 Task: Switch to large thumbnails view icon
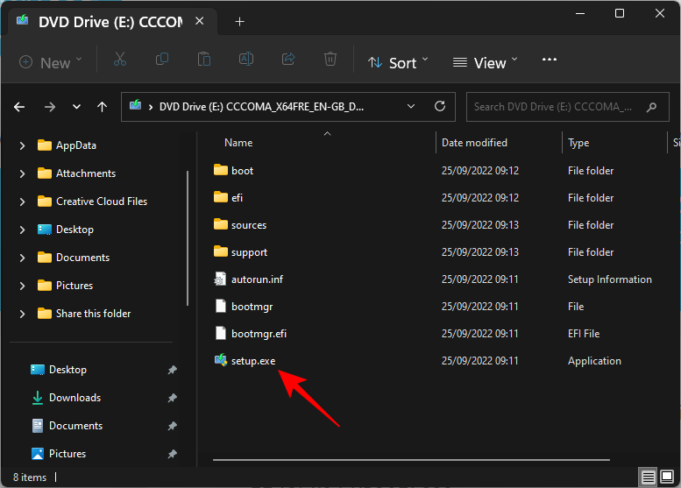coord(667,477)
